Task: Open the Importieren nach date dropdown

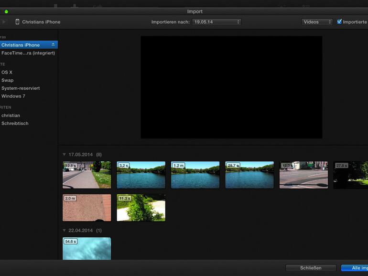Action: pos(216,22)
